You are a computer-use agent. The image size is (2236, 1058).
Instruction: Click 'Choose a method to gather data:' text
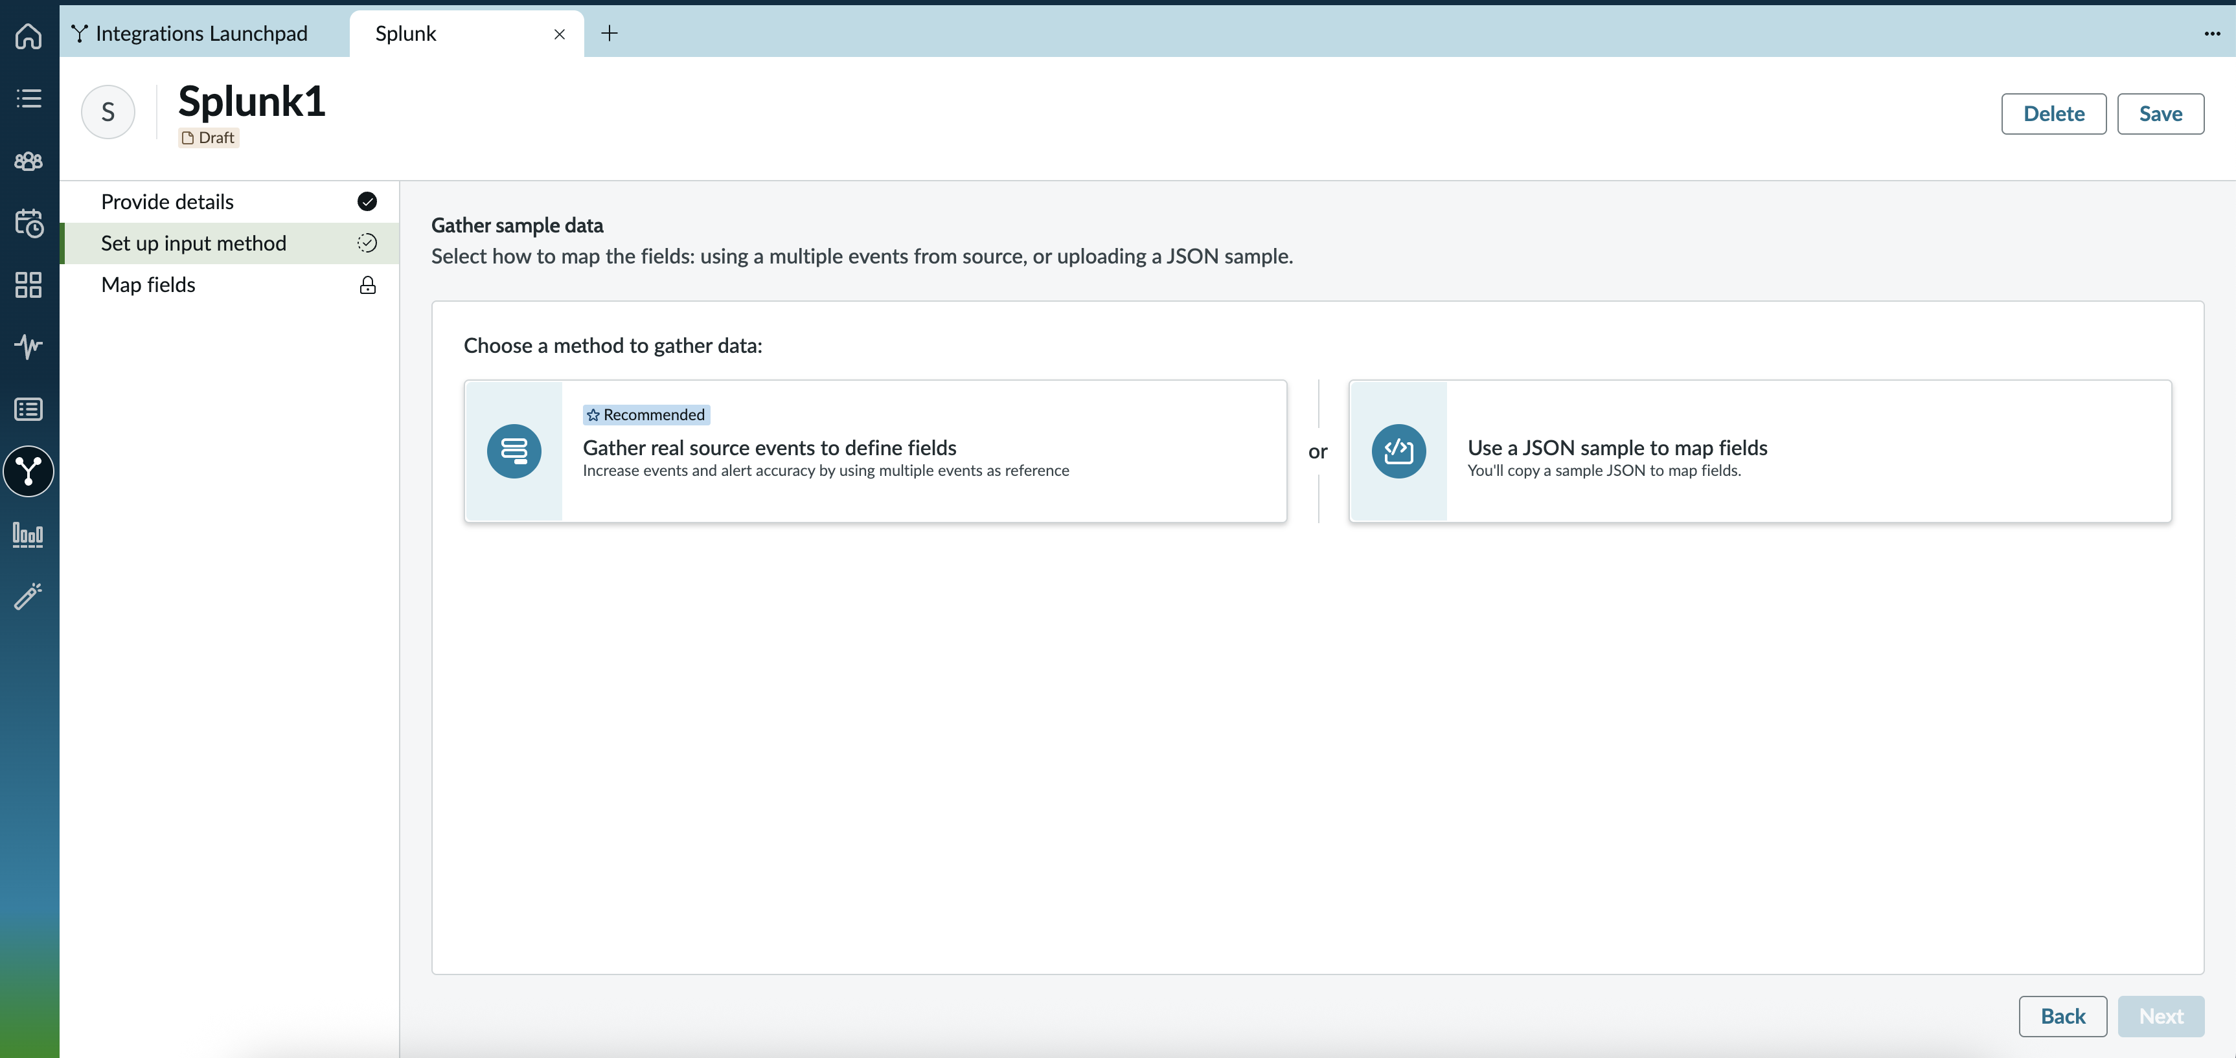[x=613, y=345]
